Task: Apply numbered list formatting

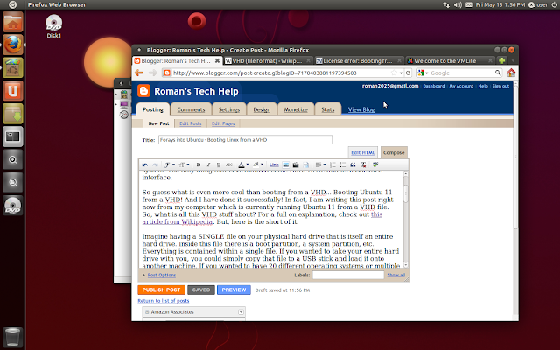Action: [x=332, y=164]
